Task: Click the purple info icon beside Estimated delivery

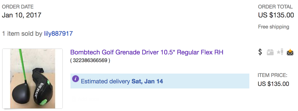Action: (75, 79)
